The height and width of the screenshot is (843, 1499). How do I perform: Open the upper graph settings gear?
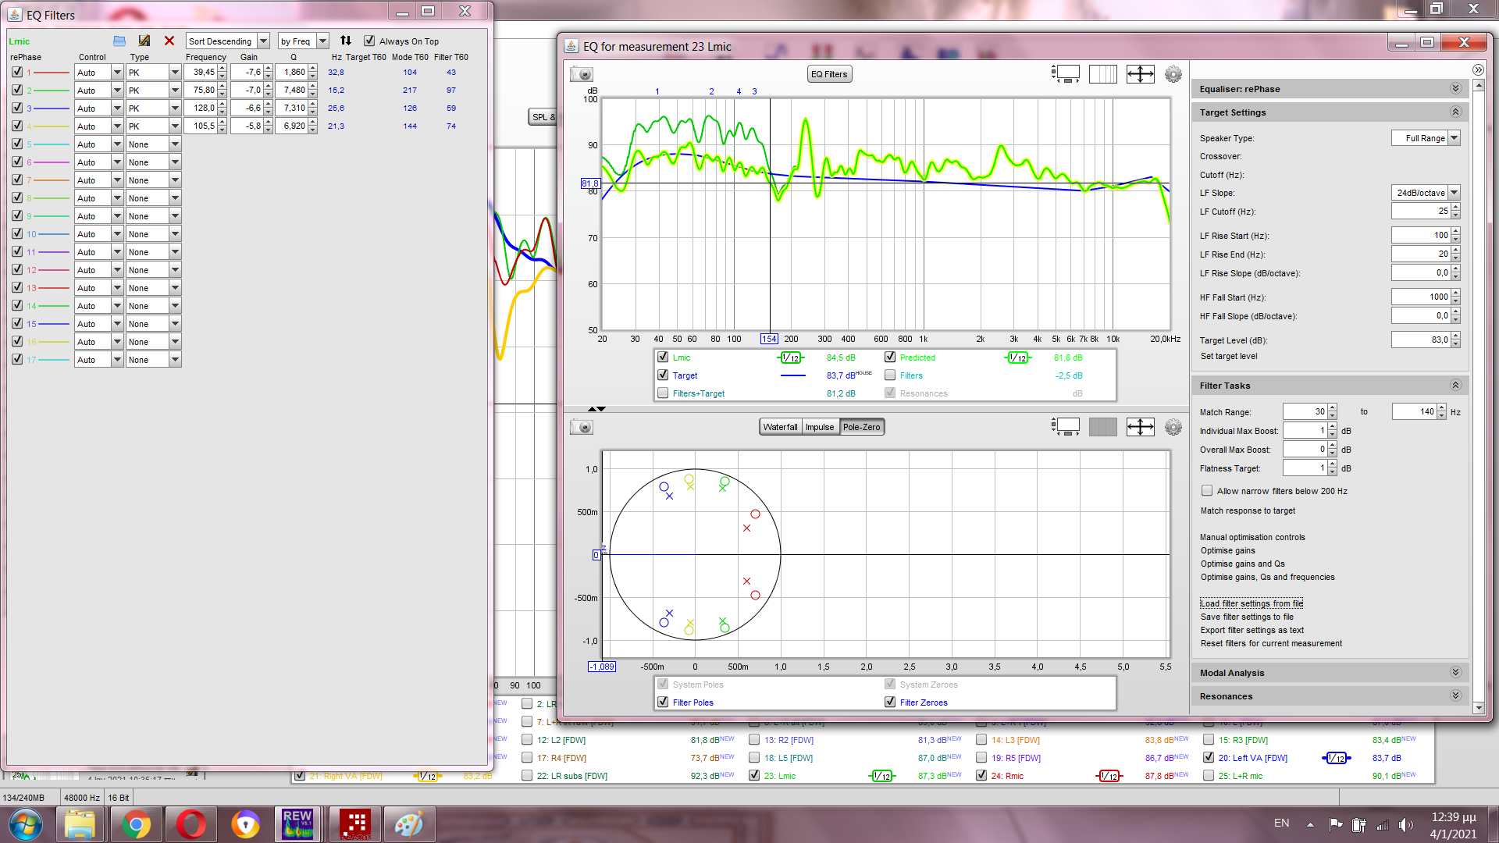coord(1173,74)
